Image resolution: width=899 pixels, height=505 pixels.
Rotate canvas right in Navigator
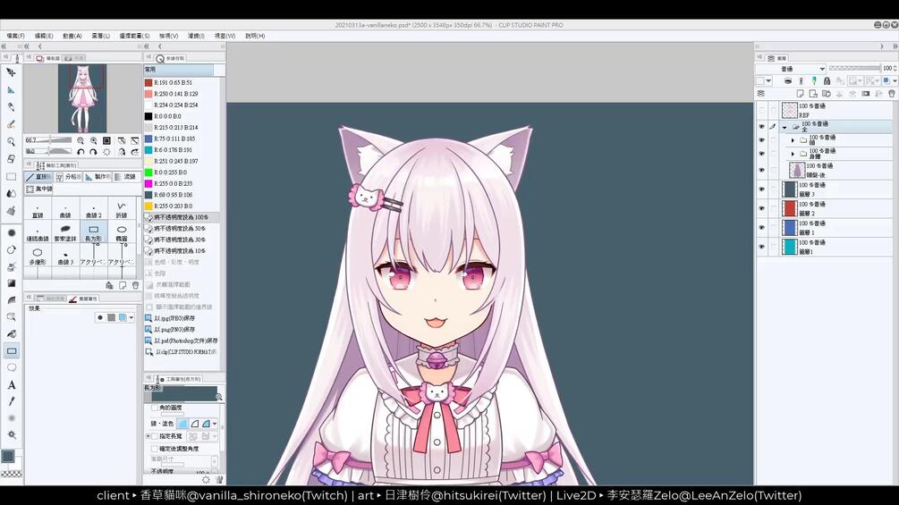pyautogui.click(x=93, y=152)
